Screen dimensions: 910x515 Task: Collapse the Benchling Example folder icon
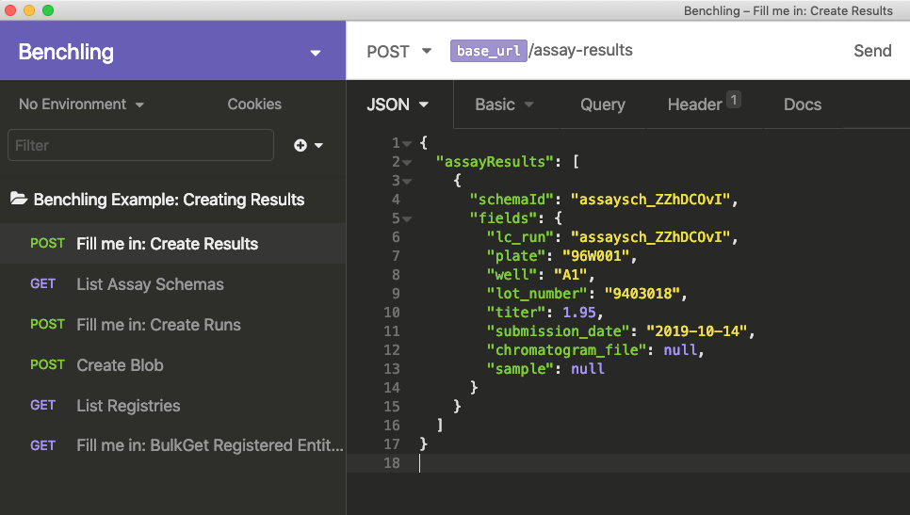pyautogui.click(x=19, y=199)
